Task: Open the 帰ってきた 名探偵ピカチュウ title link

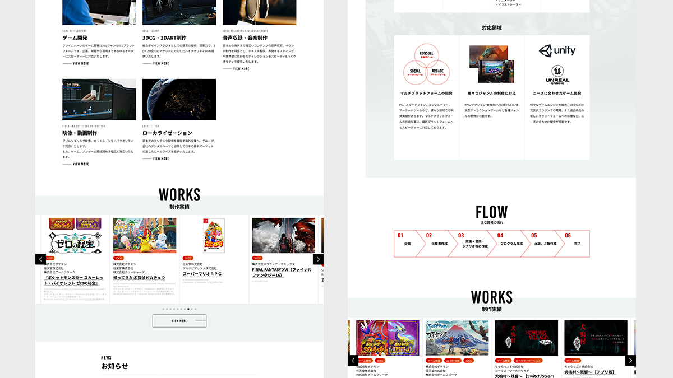Action: (139, 277)
